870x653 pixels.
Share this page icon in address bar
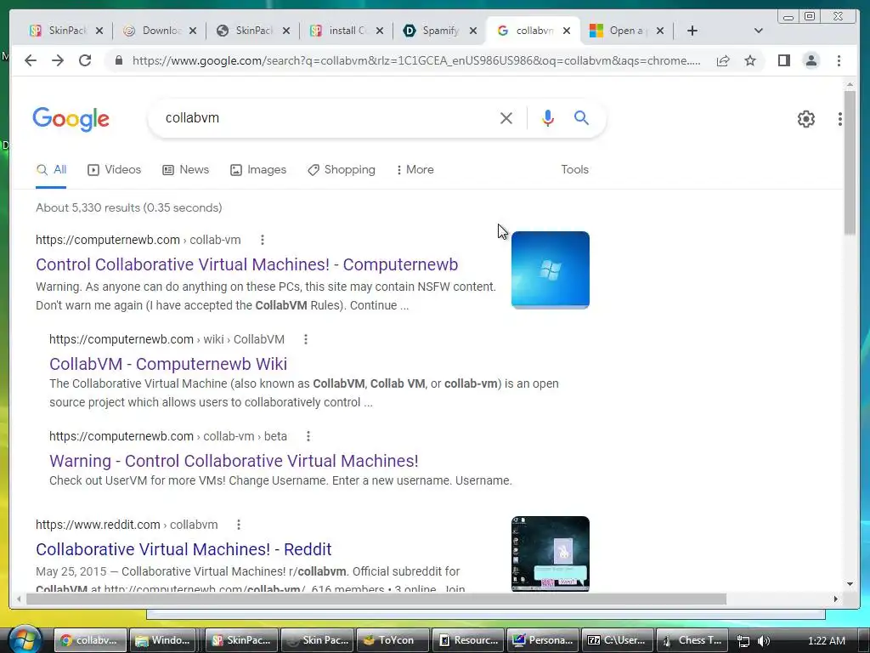pyautogui.click(x=723, y=60)
